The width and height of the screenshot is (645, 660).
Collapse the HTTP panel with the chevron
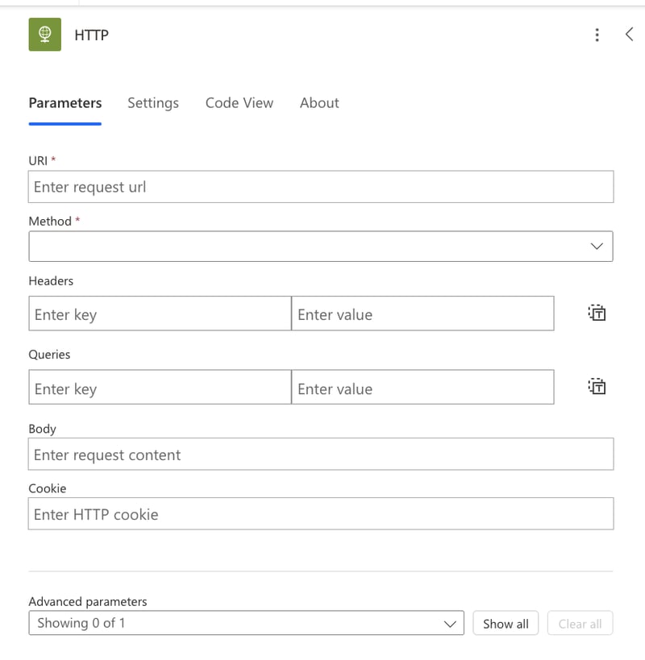tap(630, 34)
